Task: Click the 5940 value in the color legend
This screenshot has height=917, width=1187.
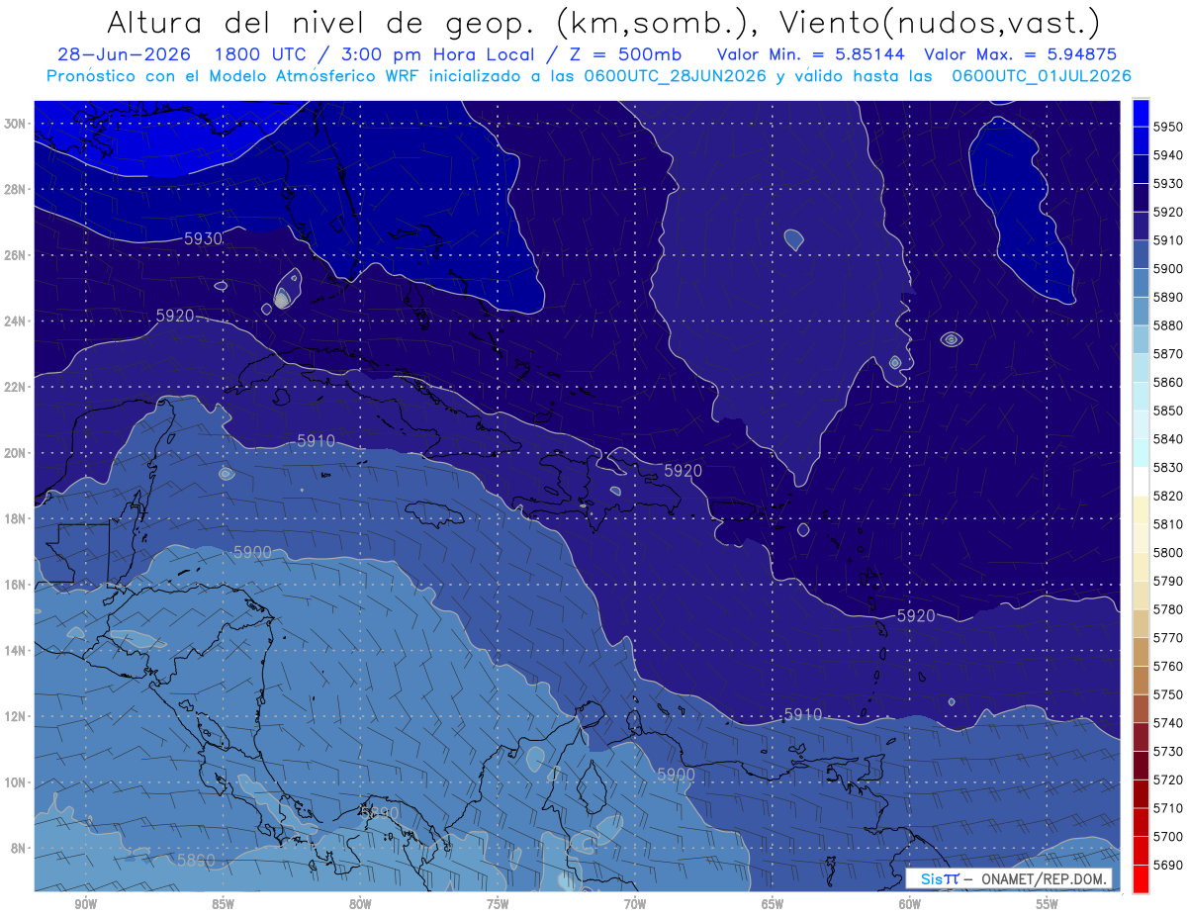Action: click(1167, 155)
